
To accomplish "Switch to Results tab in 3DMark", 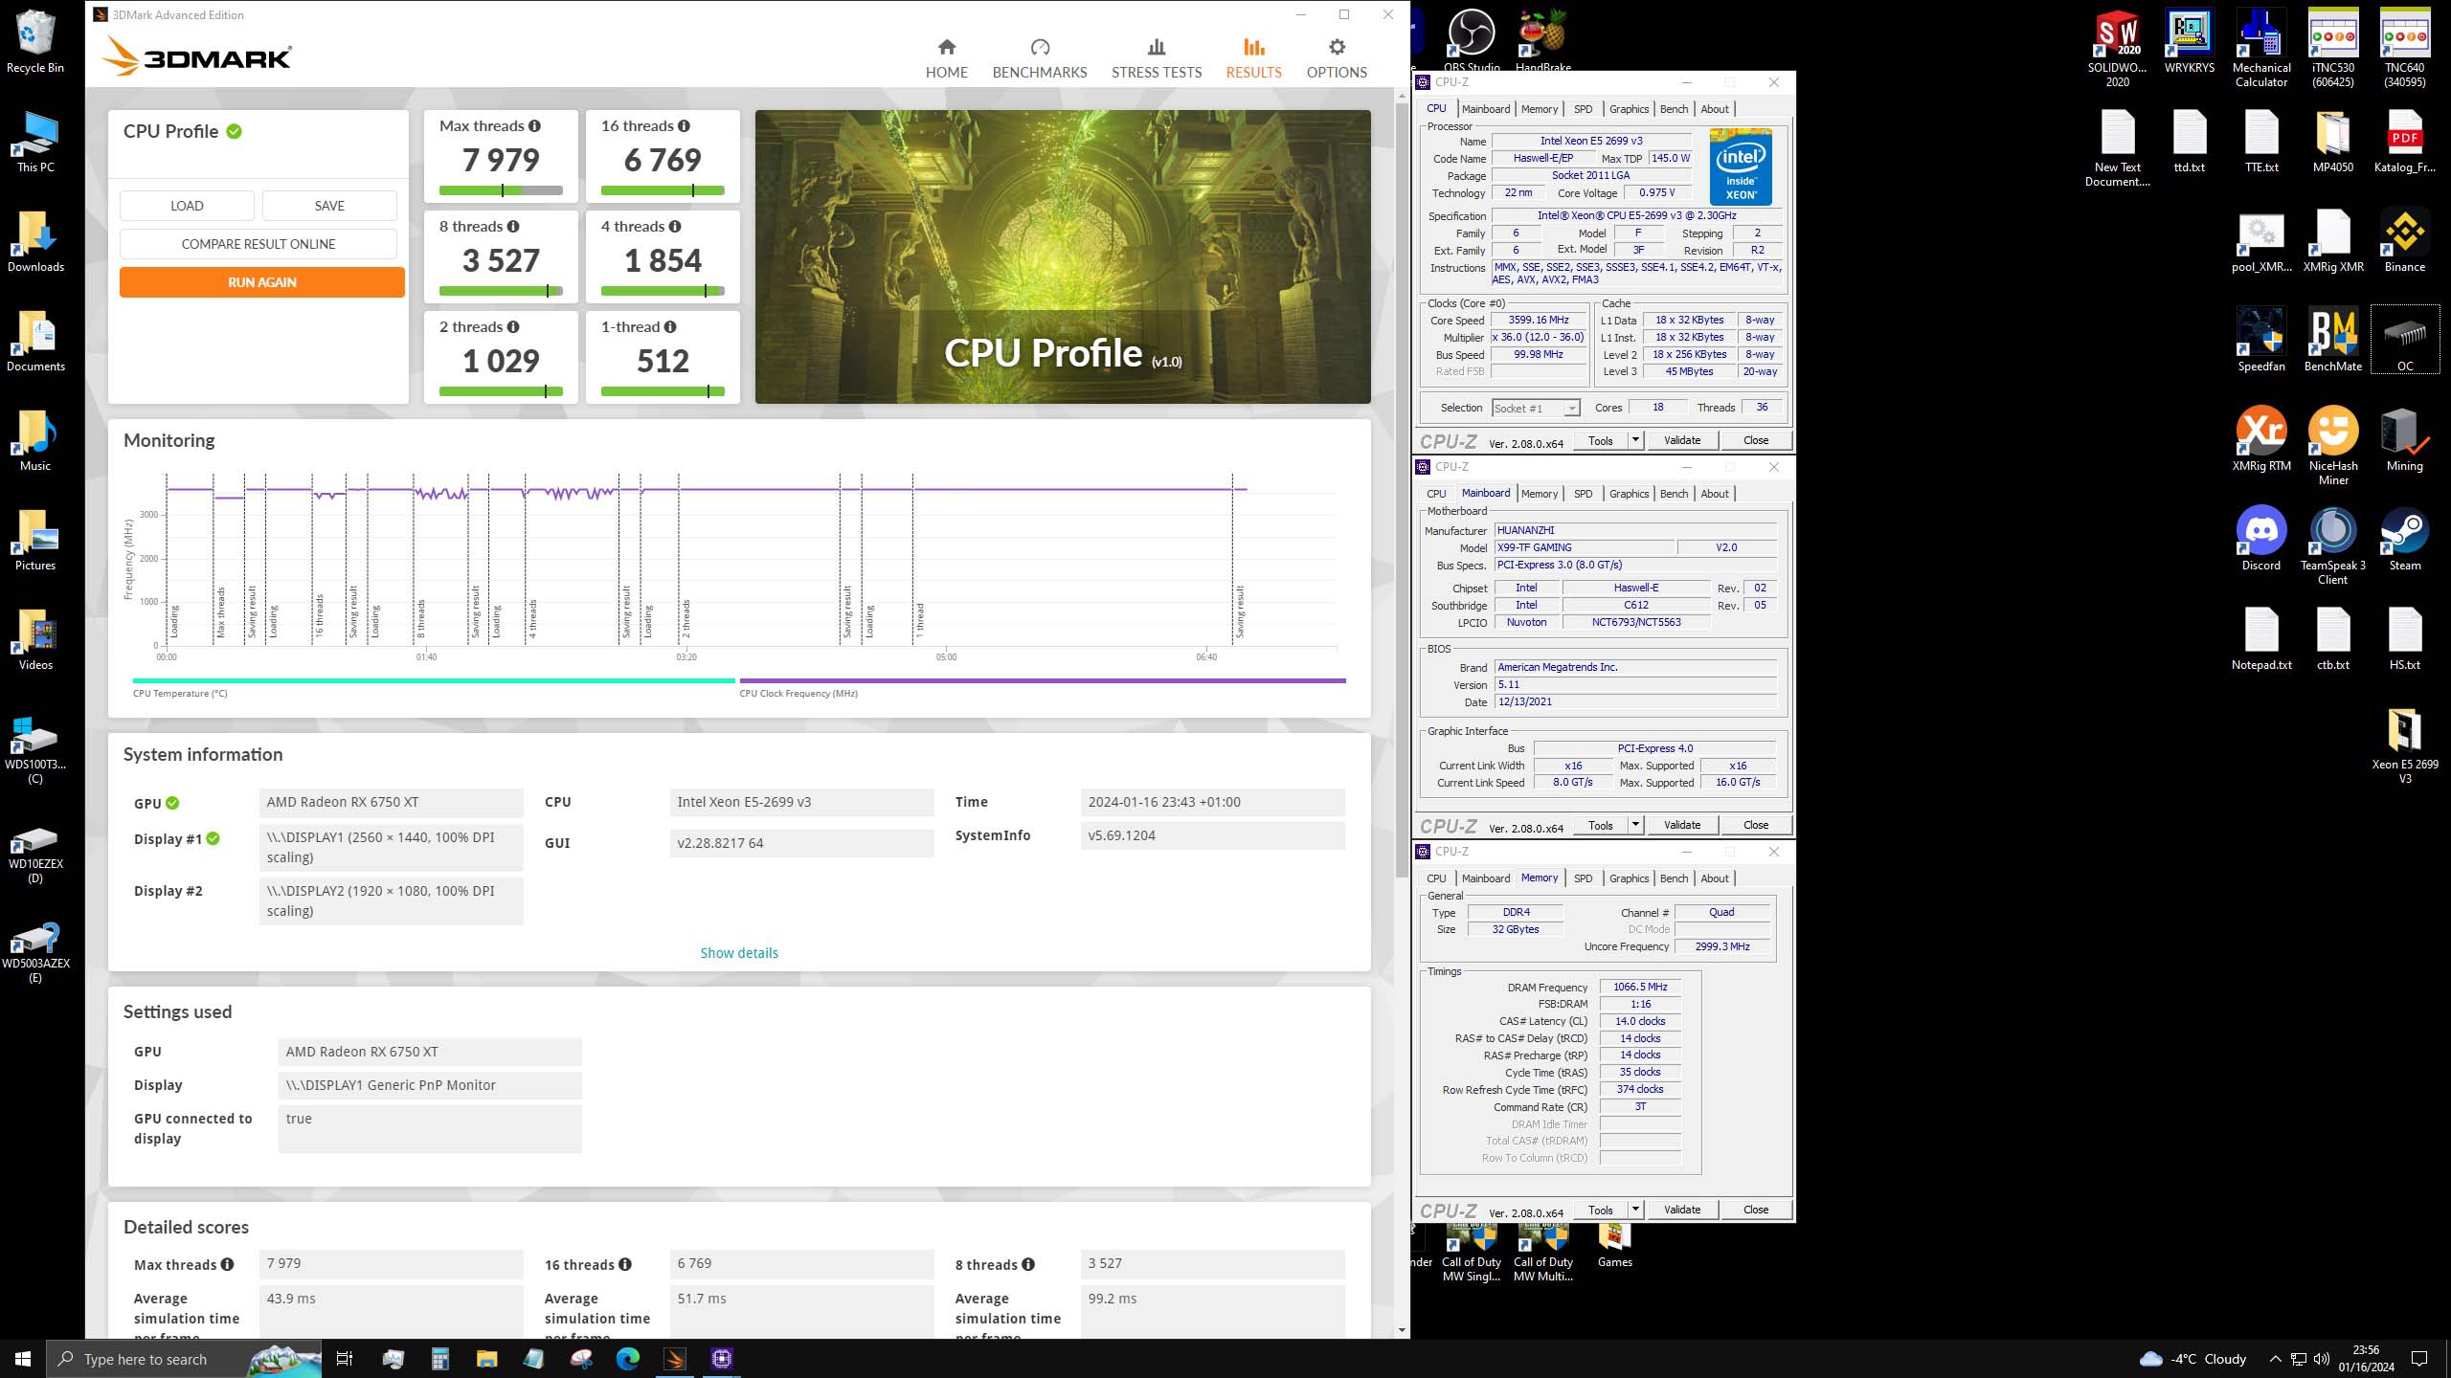I will pos(1253,58).
